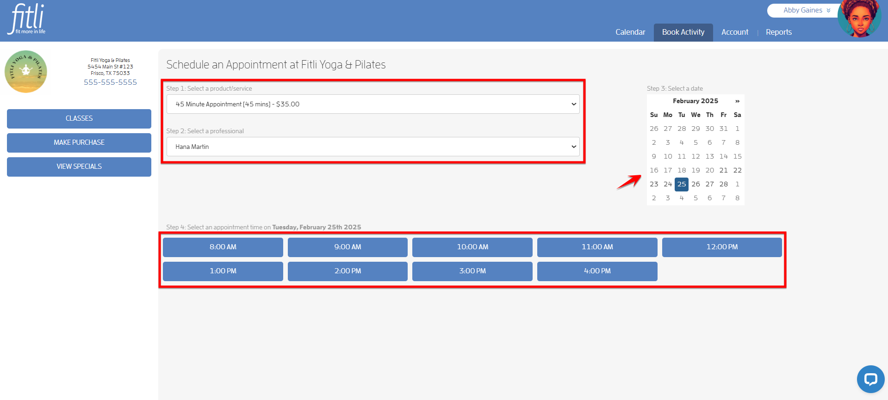
Task: Choose the 9:00 AM time slot
Action: click(348, 247)
